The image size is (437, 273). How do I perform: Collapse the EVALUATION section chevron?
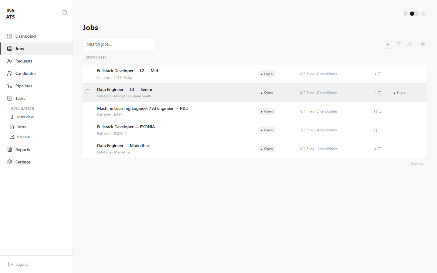coord(8,109)
